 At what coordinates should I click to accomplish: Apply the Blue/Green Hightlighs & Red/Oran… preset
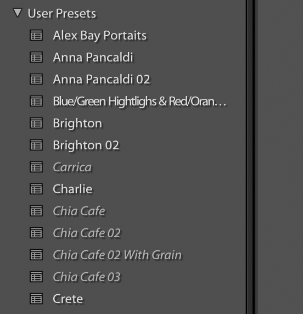pos(139,101)
